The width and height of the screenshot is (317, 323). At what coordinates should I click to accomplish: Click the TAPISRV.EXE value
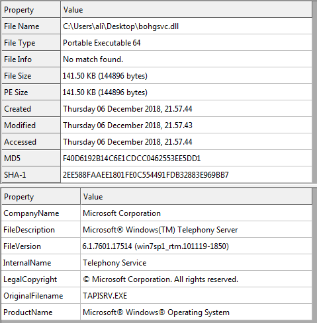pos(105,296)
